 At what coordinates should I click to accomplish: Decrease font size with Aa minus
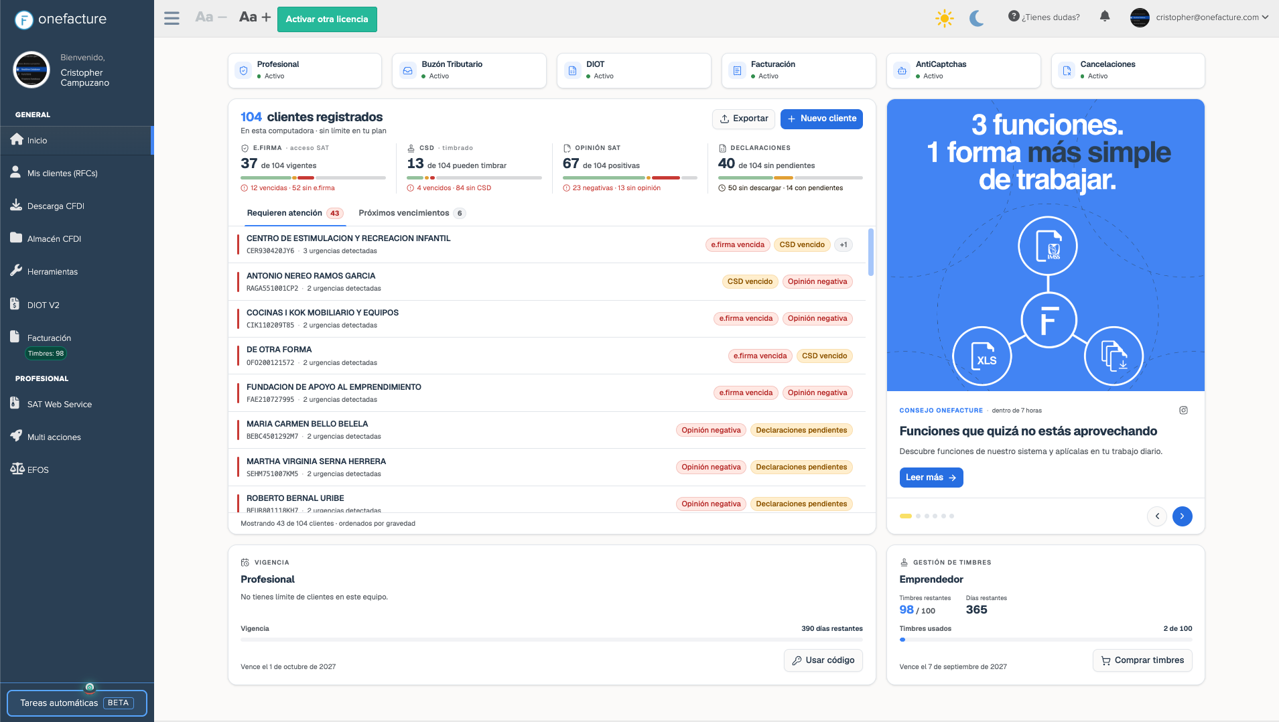pos(211,17)
